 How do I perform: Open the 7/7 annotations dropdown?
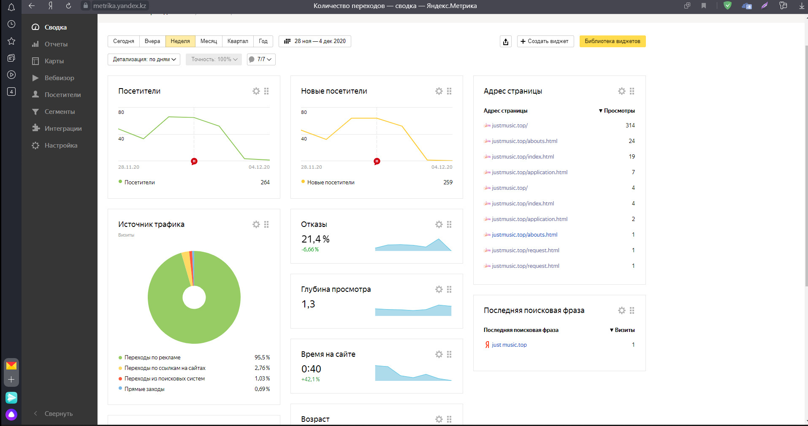pyautogui.click(x=261, y=59)
